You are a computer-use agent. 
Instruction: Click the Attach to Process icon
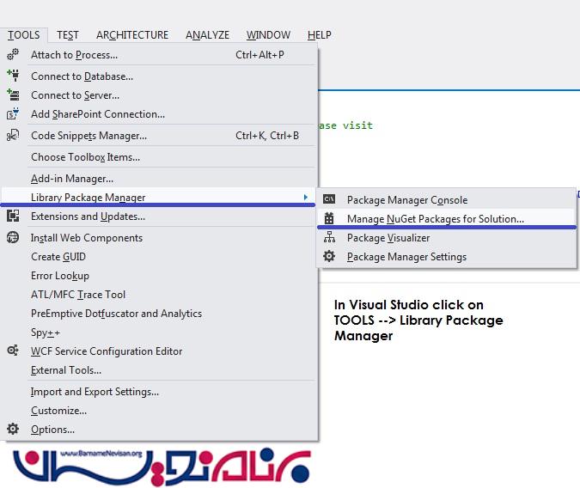[13, 55]
